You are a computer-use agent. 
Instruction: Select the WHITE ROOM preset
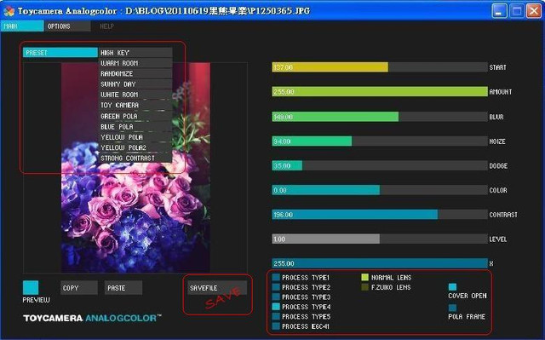click(135, 95)
